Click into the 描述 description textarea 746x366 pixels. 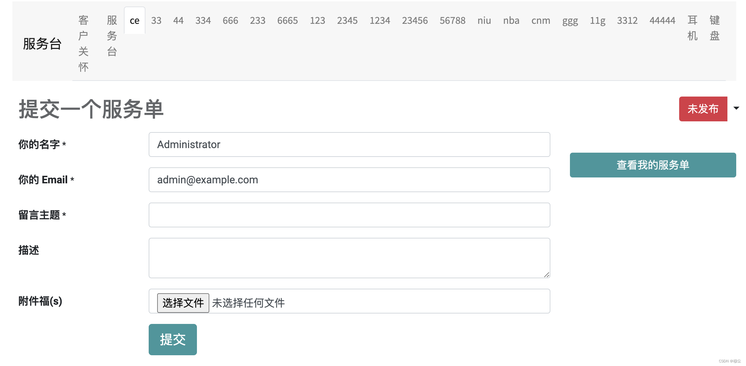tap(349, 258)
